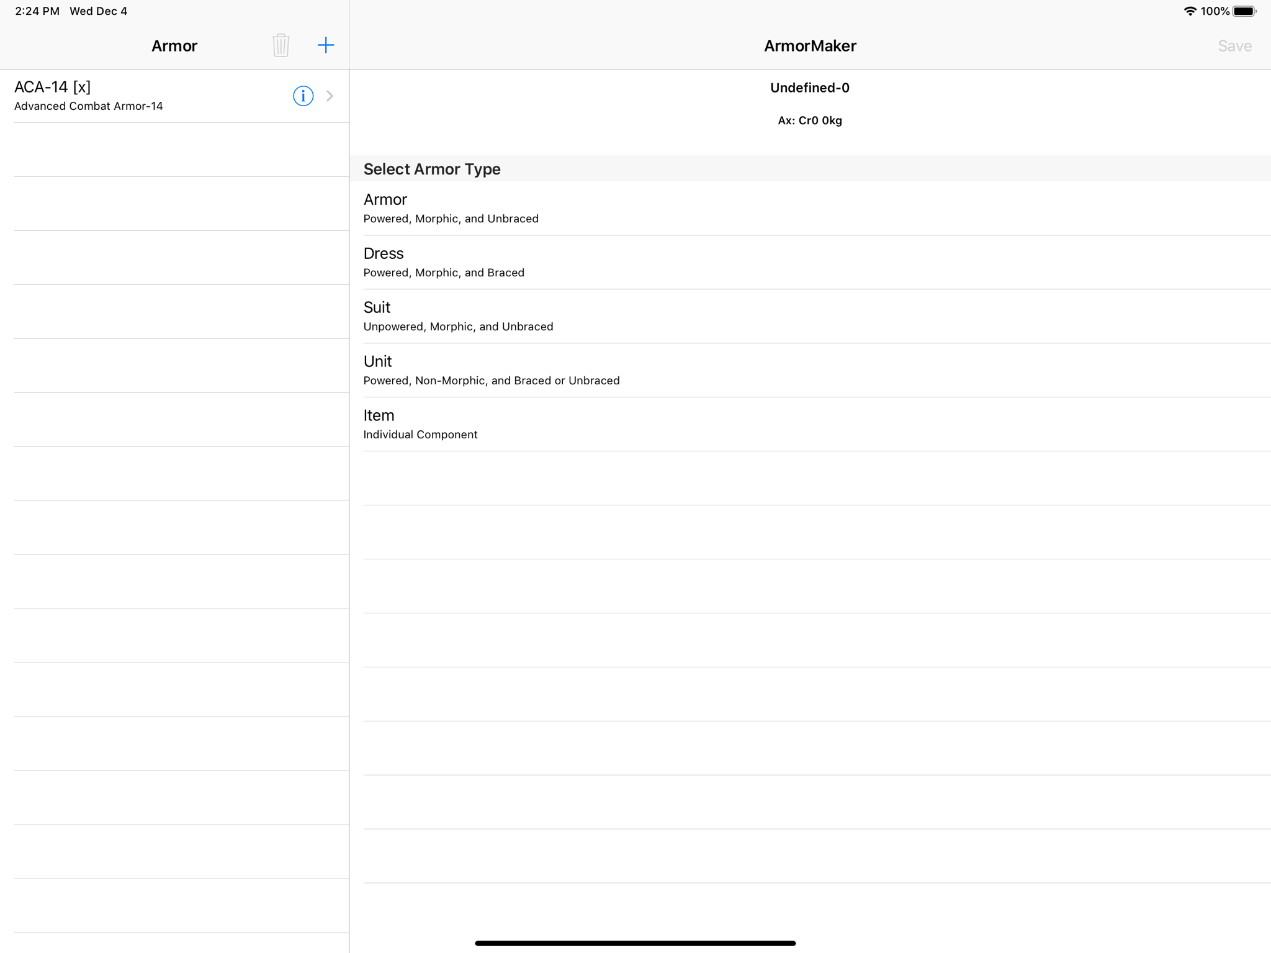The height and width of the screenshot is (953, 1271).
Task: Tap the home indicator bar
Action: click(x=635, y=943)
